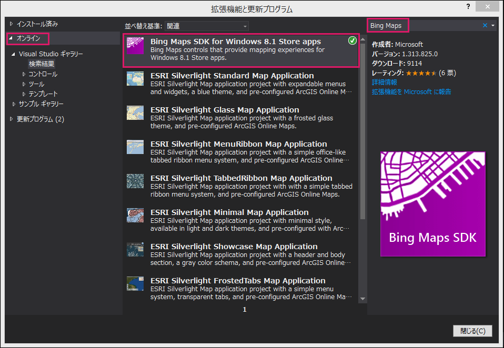The image size is (504, 348).
Task: Expand the 更新プログラム (2) node
Action: (11, 119)
